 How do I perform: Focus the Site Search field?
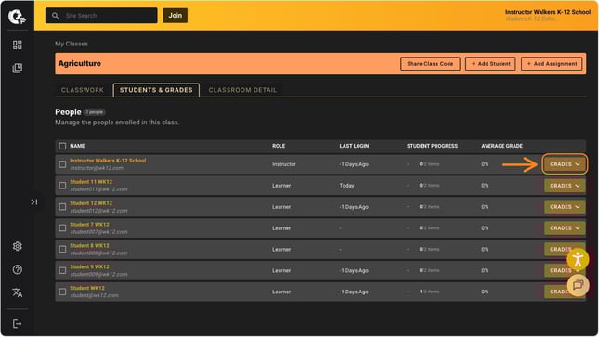(x=101, y=16)
